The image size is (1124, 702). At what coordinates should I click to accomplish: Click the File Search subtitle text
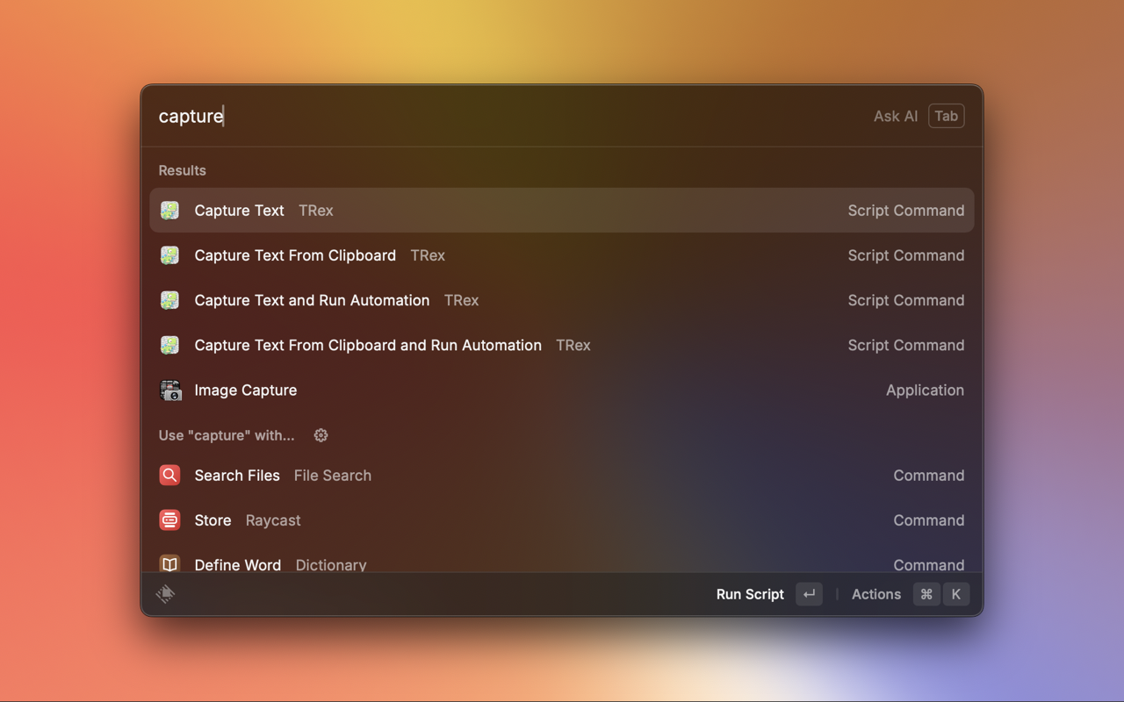[333, 475]
